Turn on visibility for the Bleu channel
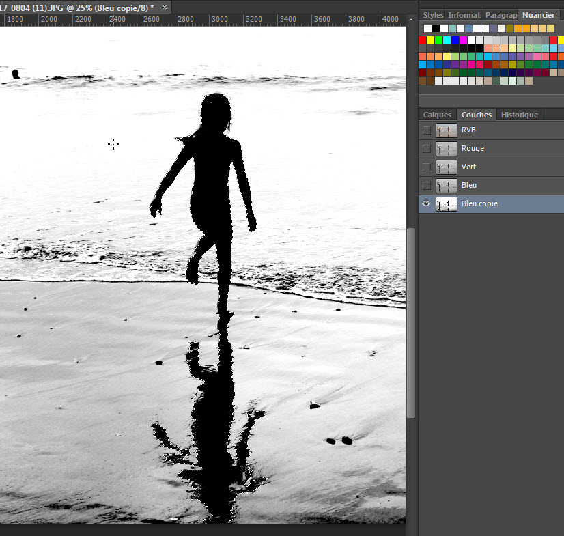 [x=427, y=185]
